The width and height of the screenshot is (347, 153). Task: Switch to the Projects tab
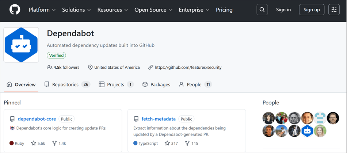(116, 85)
